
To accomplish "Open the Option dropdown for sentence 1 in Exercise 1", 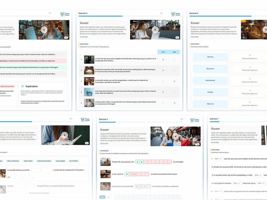I will tap(218, 159).
